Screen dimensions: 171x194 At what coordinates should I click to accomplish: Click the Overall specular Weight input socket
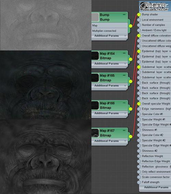tap(139, 104)
